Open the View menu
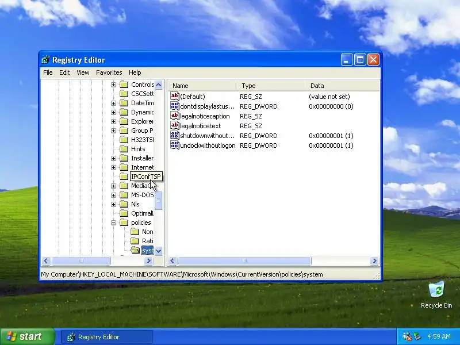 83,72
